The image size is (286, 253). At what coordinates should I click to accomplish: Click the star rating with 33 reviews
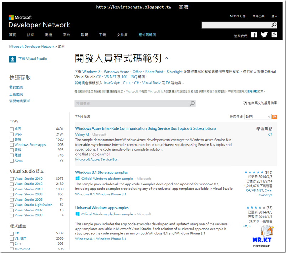pos(256,207)
